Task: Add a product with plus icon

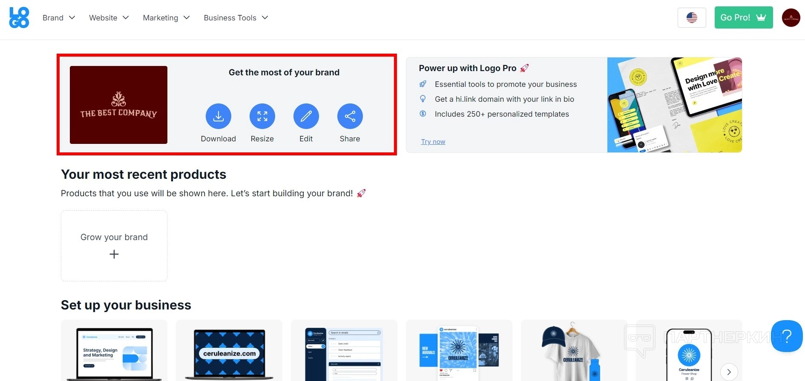Action: click(x=114, y=254)
